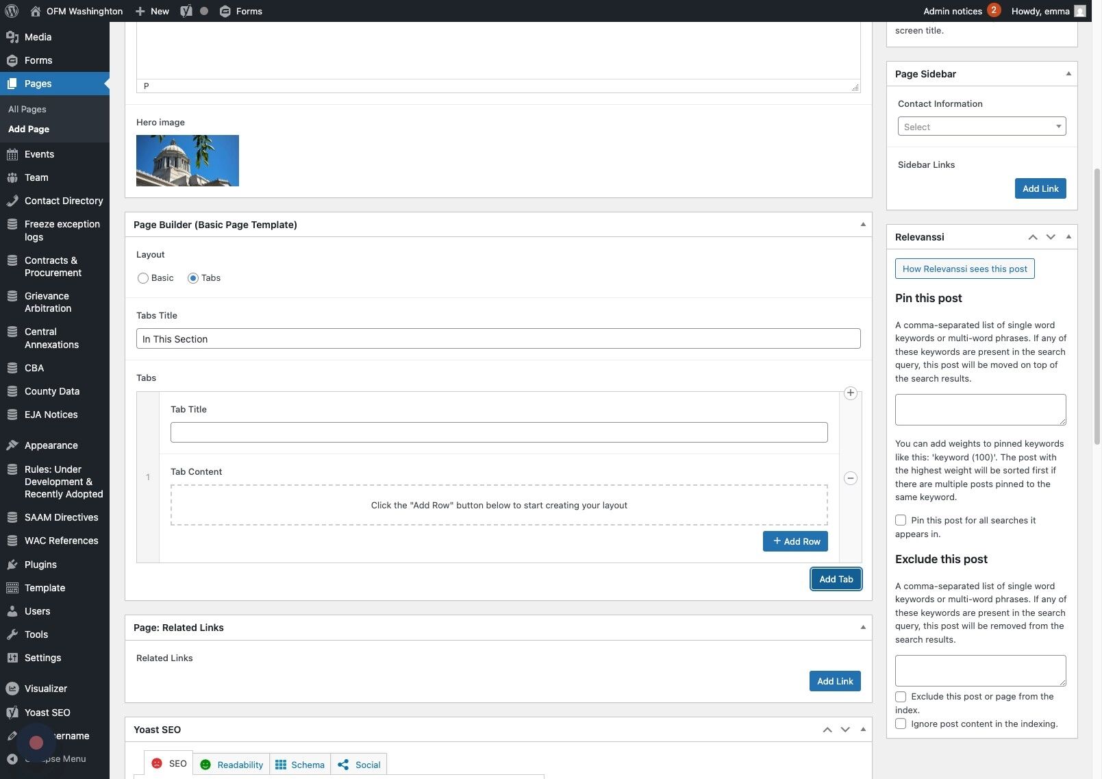Click the Settings sliders icon
The height and width of the screenshot is (779, 1102).
[12, 658]
